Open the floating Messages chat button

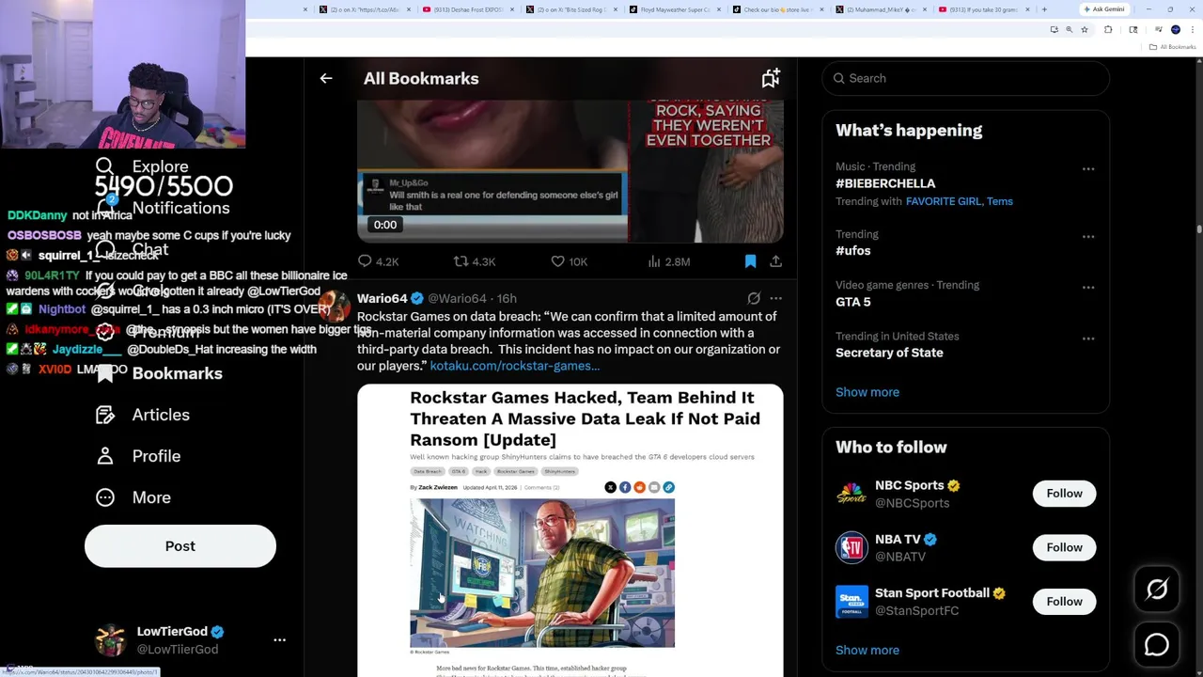pyautogui.click(x=1157, y=645)
